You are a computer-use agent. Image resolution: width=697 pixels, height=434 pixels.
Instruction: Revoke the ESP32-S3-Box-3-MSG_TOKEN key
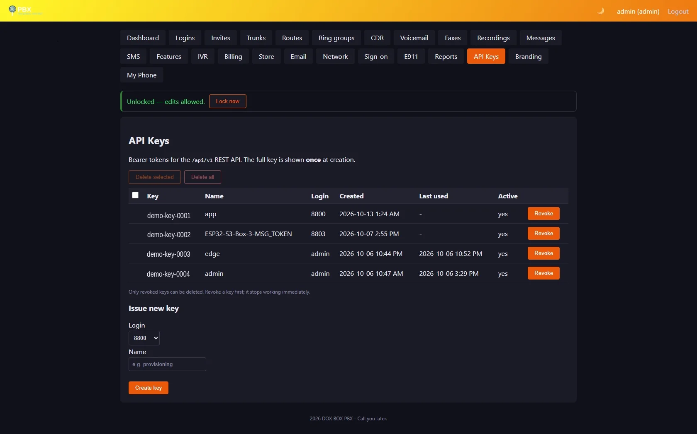[543, 234]
